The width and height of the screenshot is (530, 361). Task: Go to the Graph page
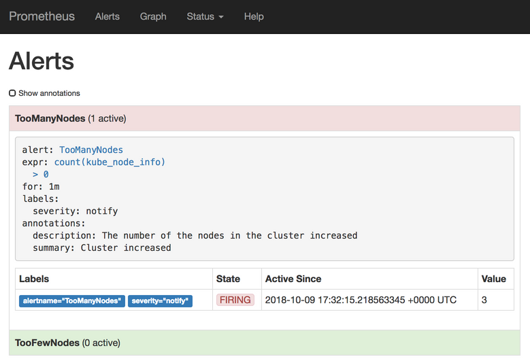(x=153, y=16)
